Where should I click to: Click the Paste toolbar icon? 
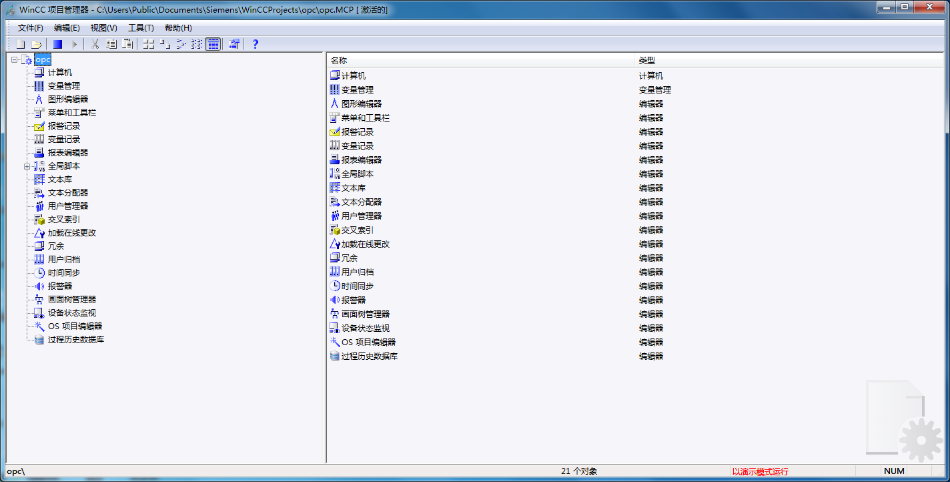pos(127,44)
